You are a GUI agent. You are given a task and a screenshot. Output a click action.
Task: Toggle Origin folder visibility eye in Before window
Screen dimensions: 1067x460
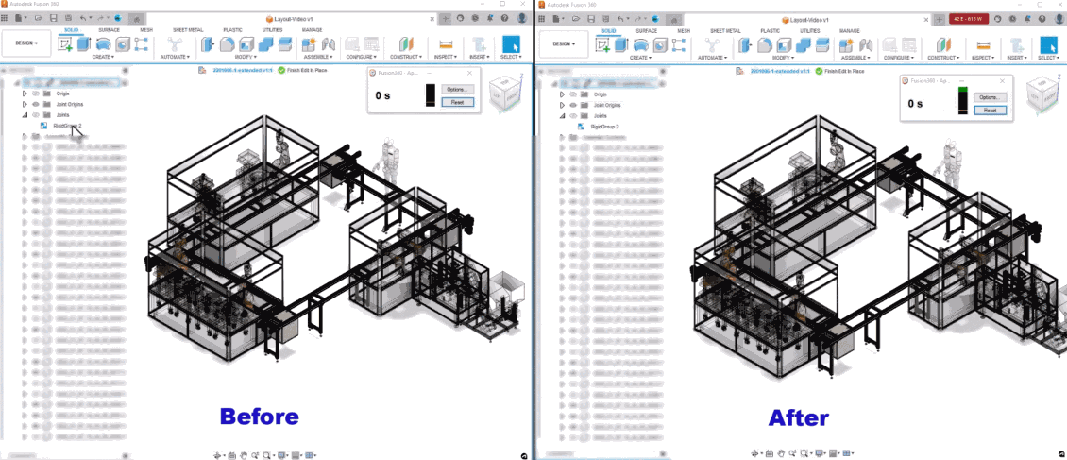[37, 94]
